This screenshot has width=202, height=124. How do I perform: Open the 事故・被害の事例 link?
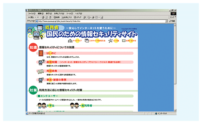click(x=56, y=80)
